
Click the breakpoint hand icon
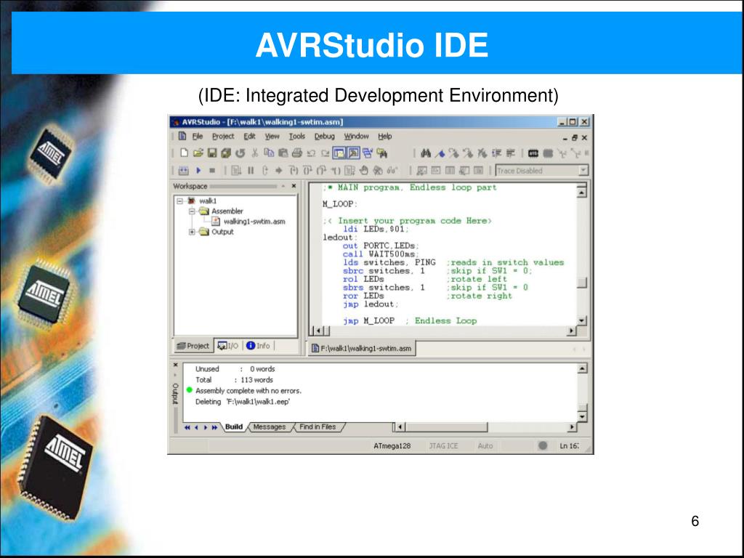click(364, 170)
